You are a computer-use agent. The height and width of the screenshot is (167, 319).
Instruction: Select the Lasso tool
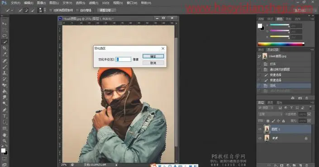click(5, 36)
